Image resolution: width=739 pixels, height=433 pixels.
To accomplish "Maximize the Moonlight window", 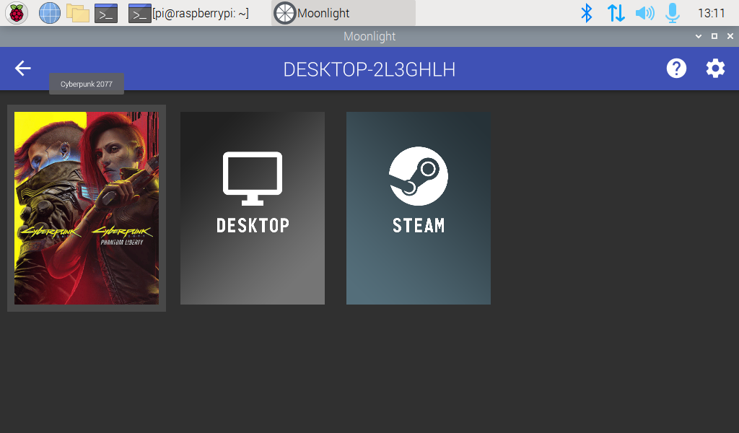I will tap(713, 36).
